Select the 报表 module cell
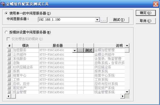Viewport: 160px width, 105px height. [26, 71]
